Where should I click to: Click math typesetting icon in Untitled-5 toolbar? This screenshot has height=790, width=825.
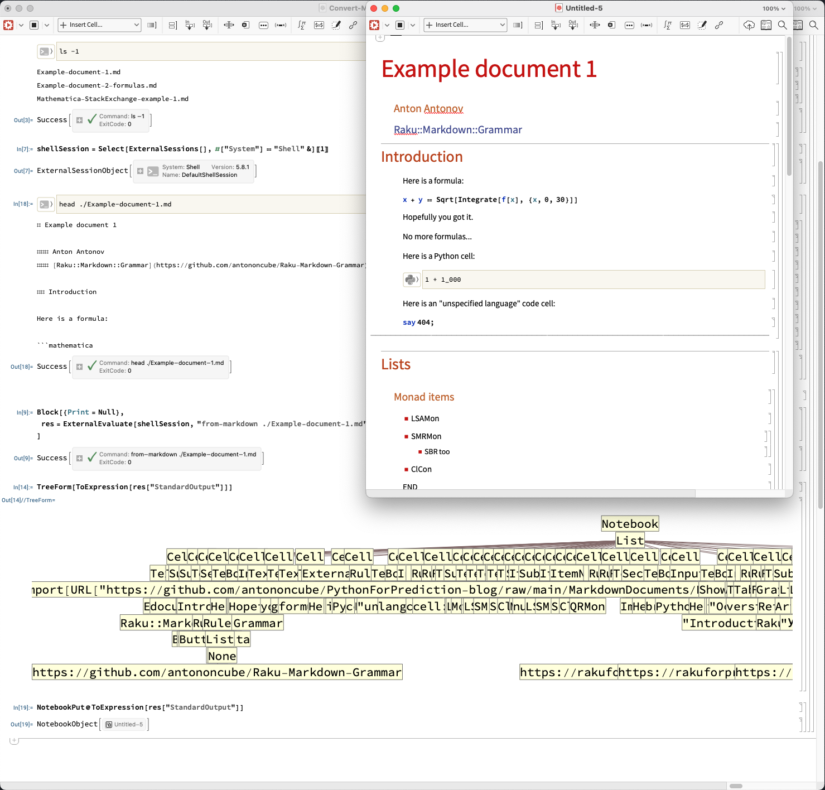click(x=668, y=25)
